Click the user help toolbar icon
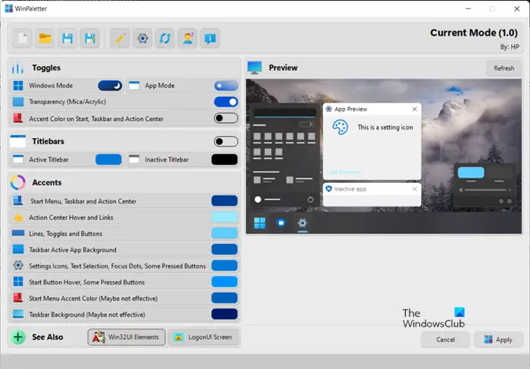The image size is (530, 369). (x=188, y=38)
